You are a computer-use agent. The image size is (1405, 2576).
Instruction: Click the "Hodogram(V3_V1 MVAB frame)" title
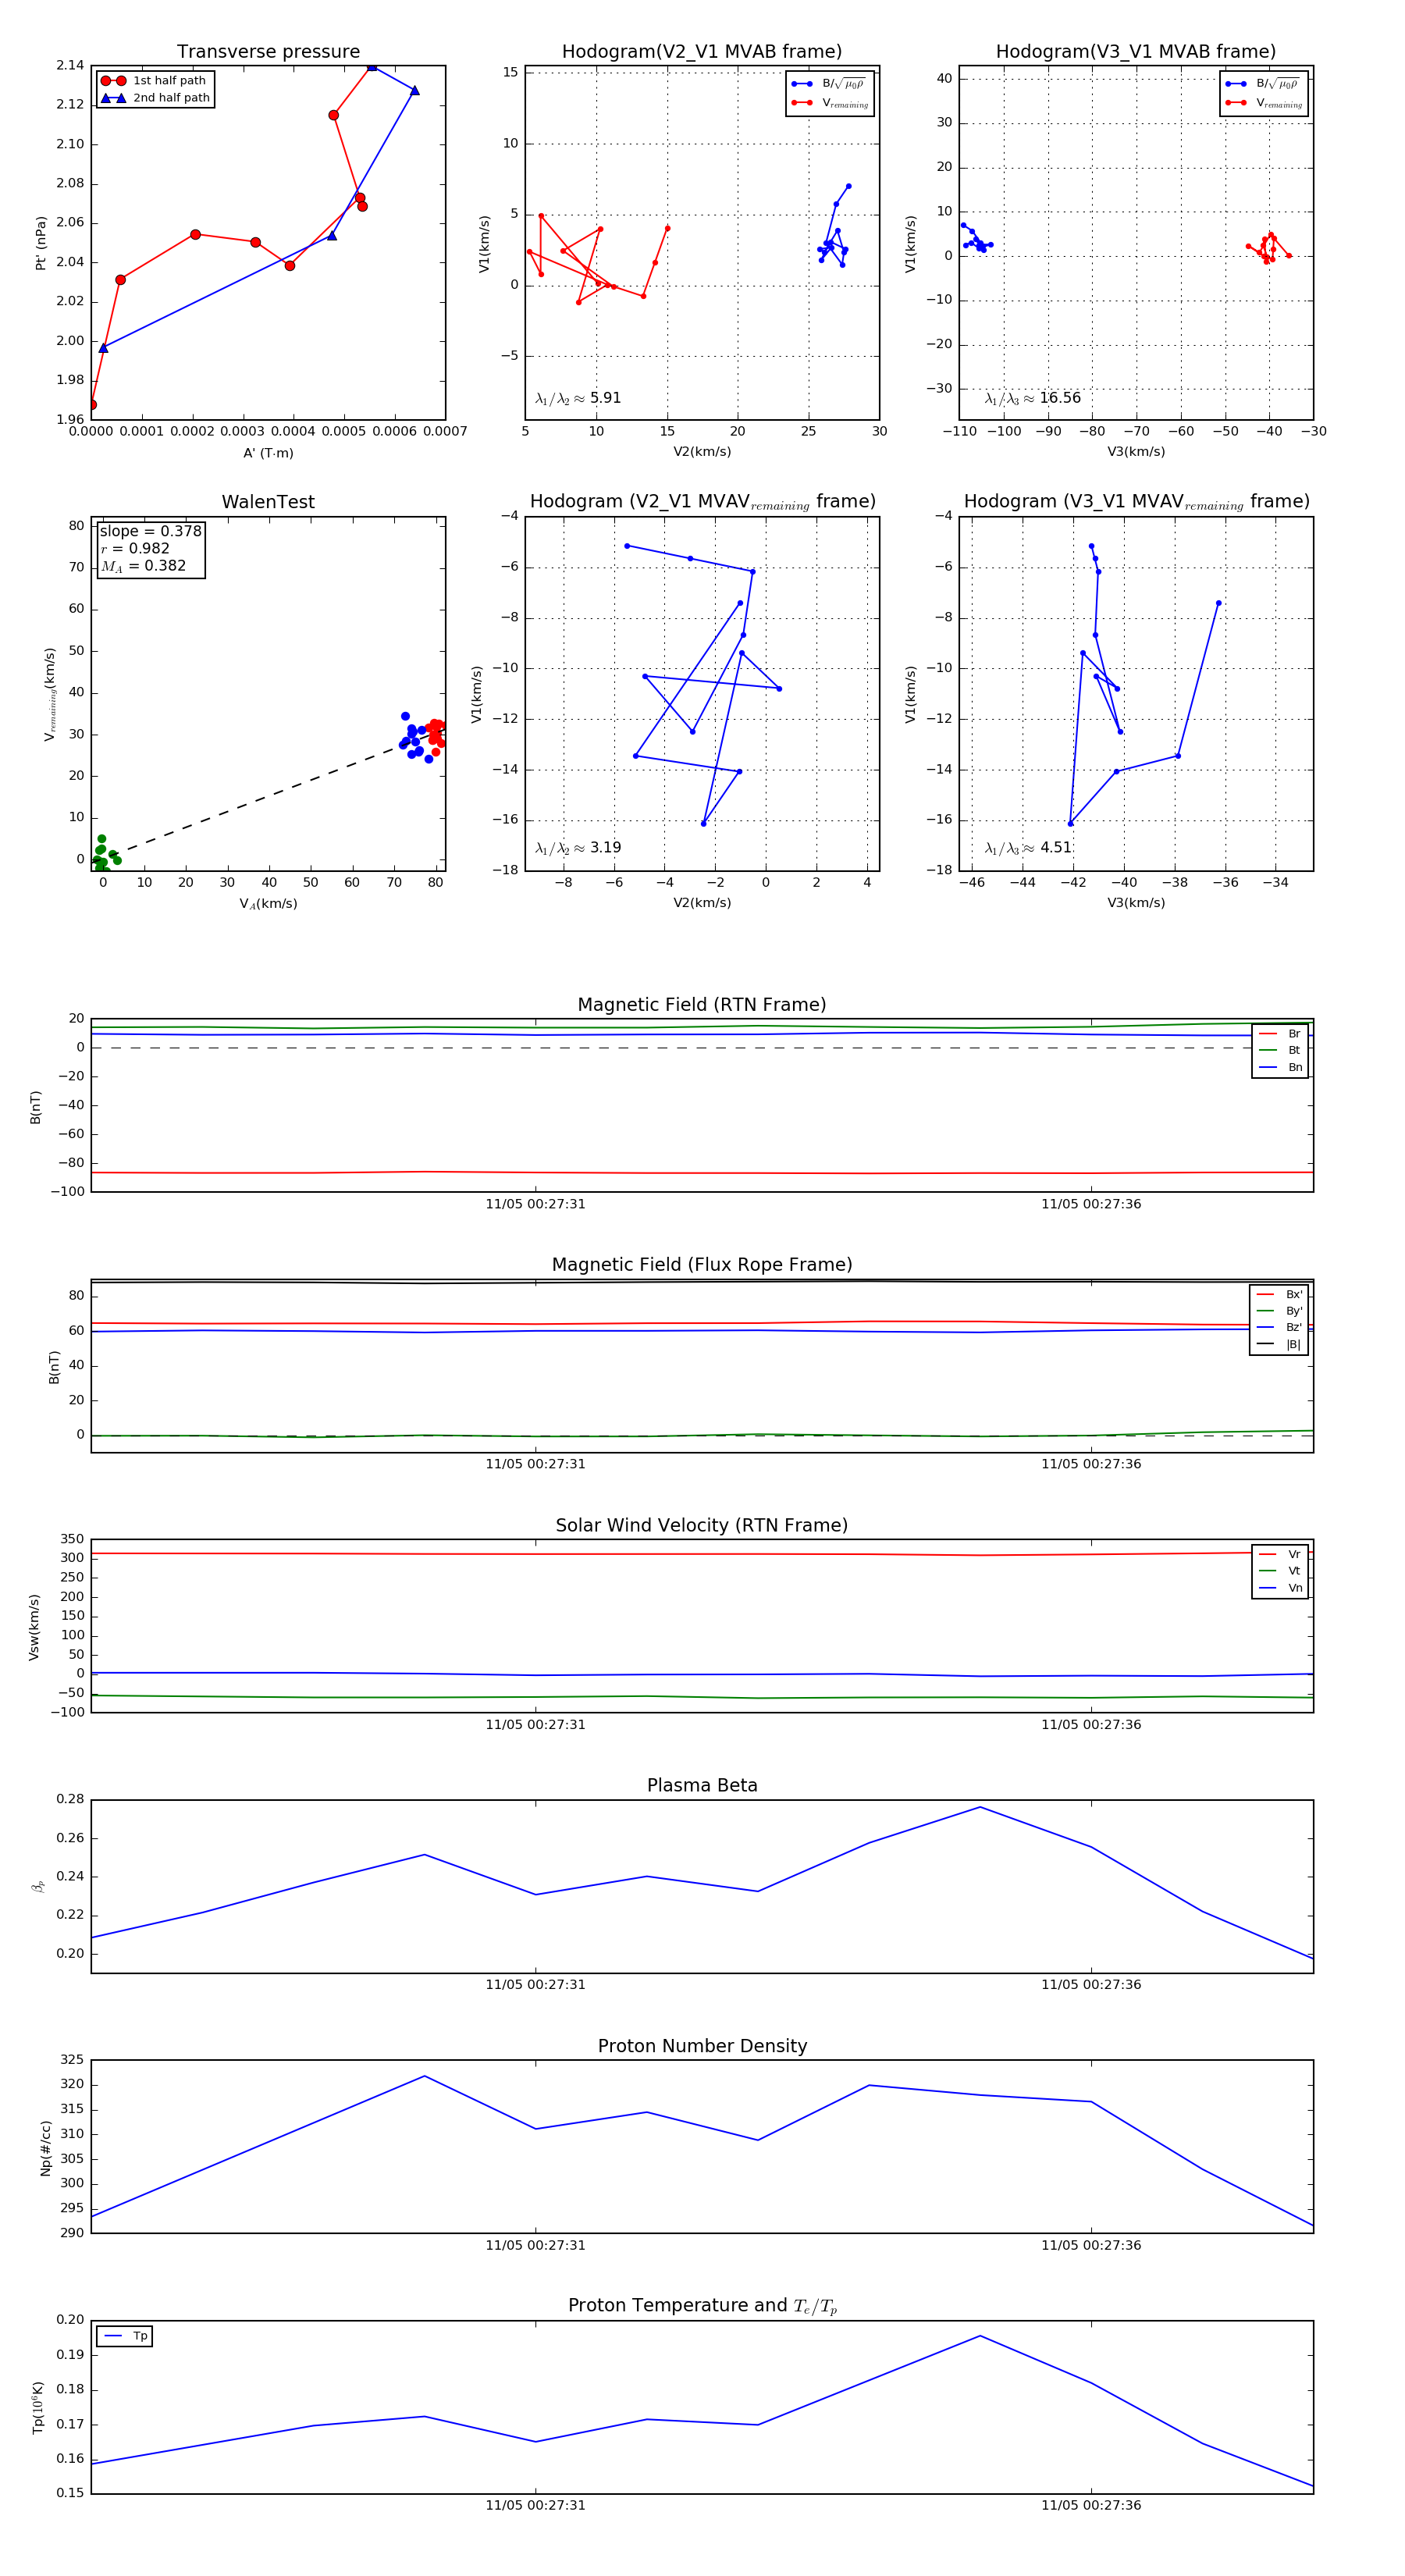(1136, 52)
